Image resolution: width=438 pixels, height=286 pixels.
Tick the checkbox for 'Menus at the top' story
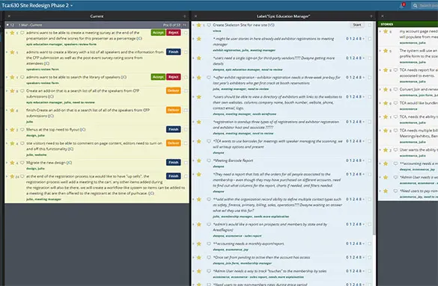186,129
